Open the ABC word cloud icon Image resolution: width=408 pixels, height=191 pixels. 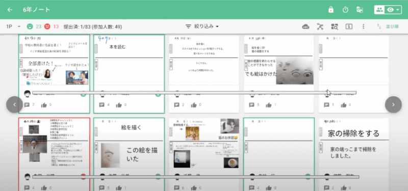point(305,26)
